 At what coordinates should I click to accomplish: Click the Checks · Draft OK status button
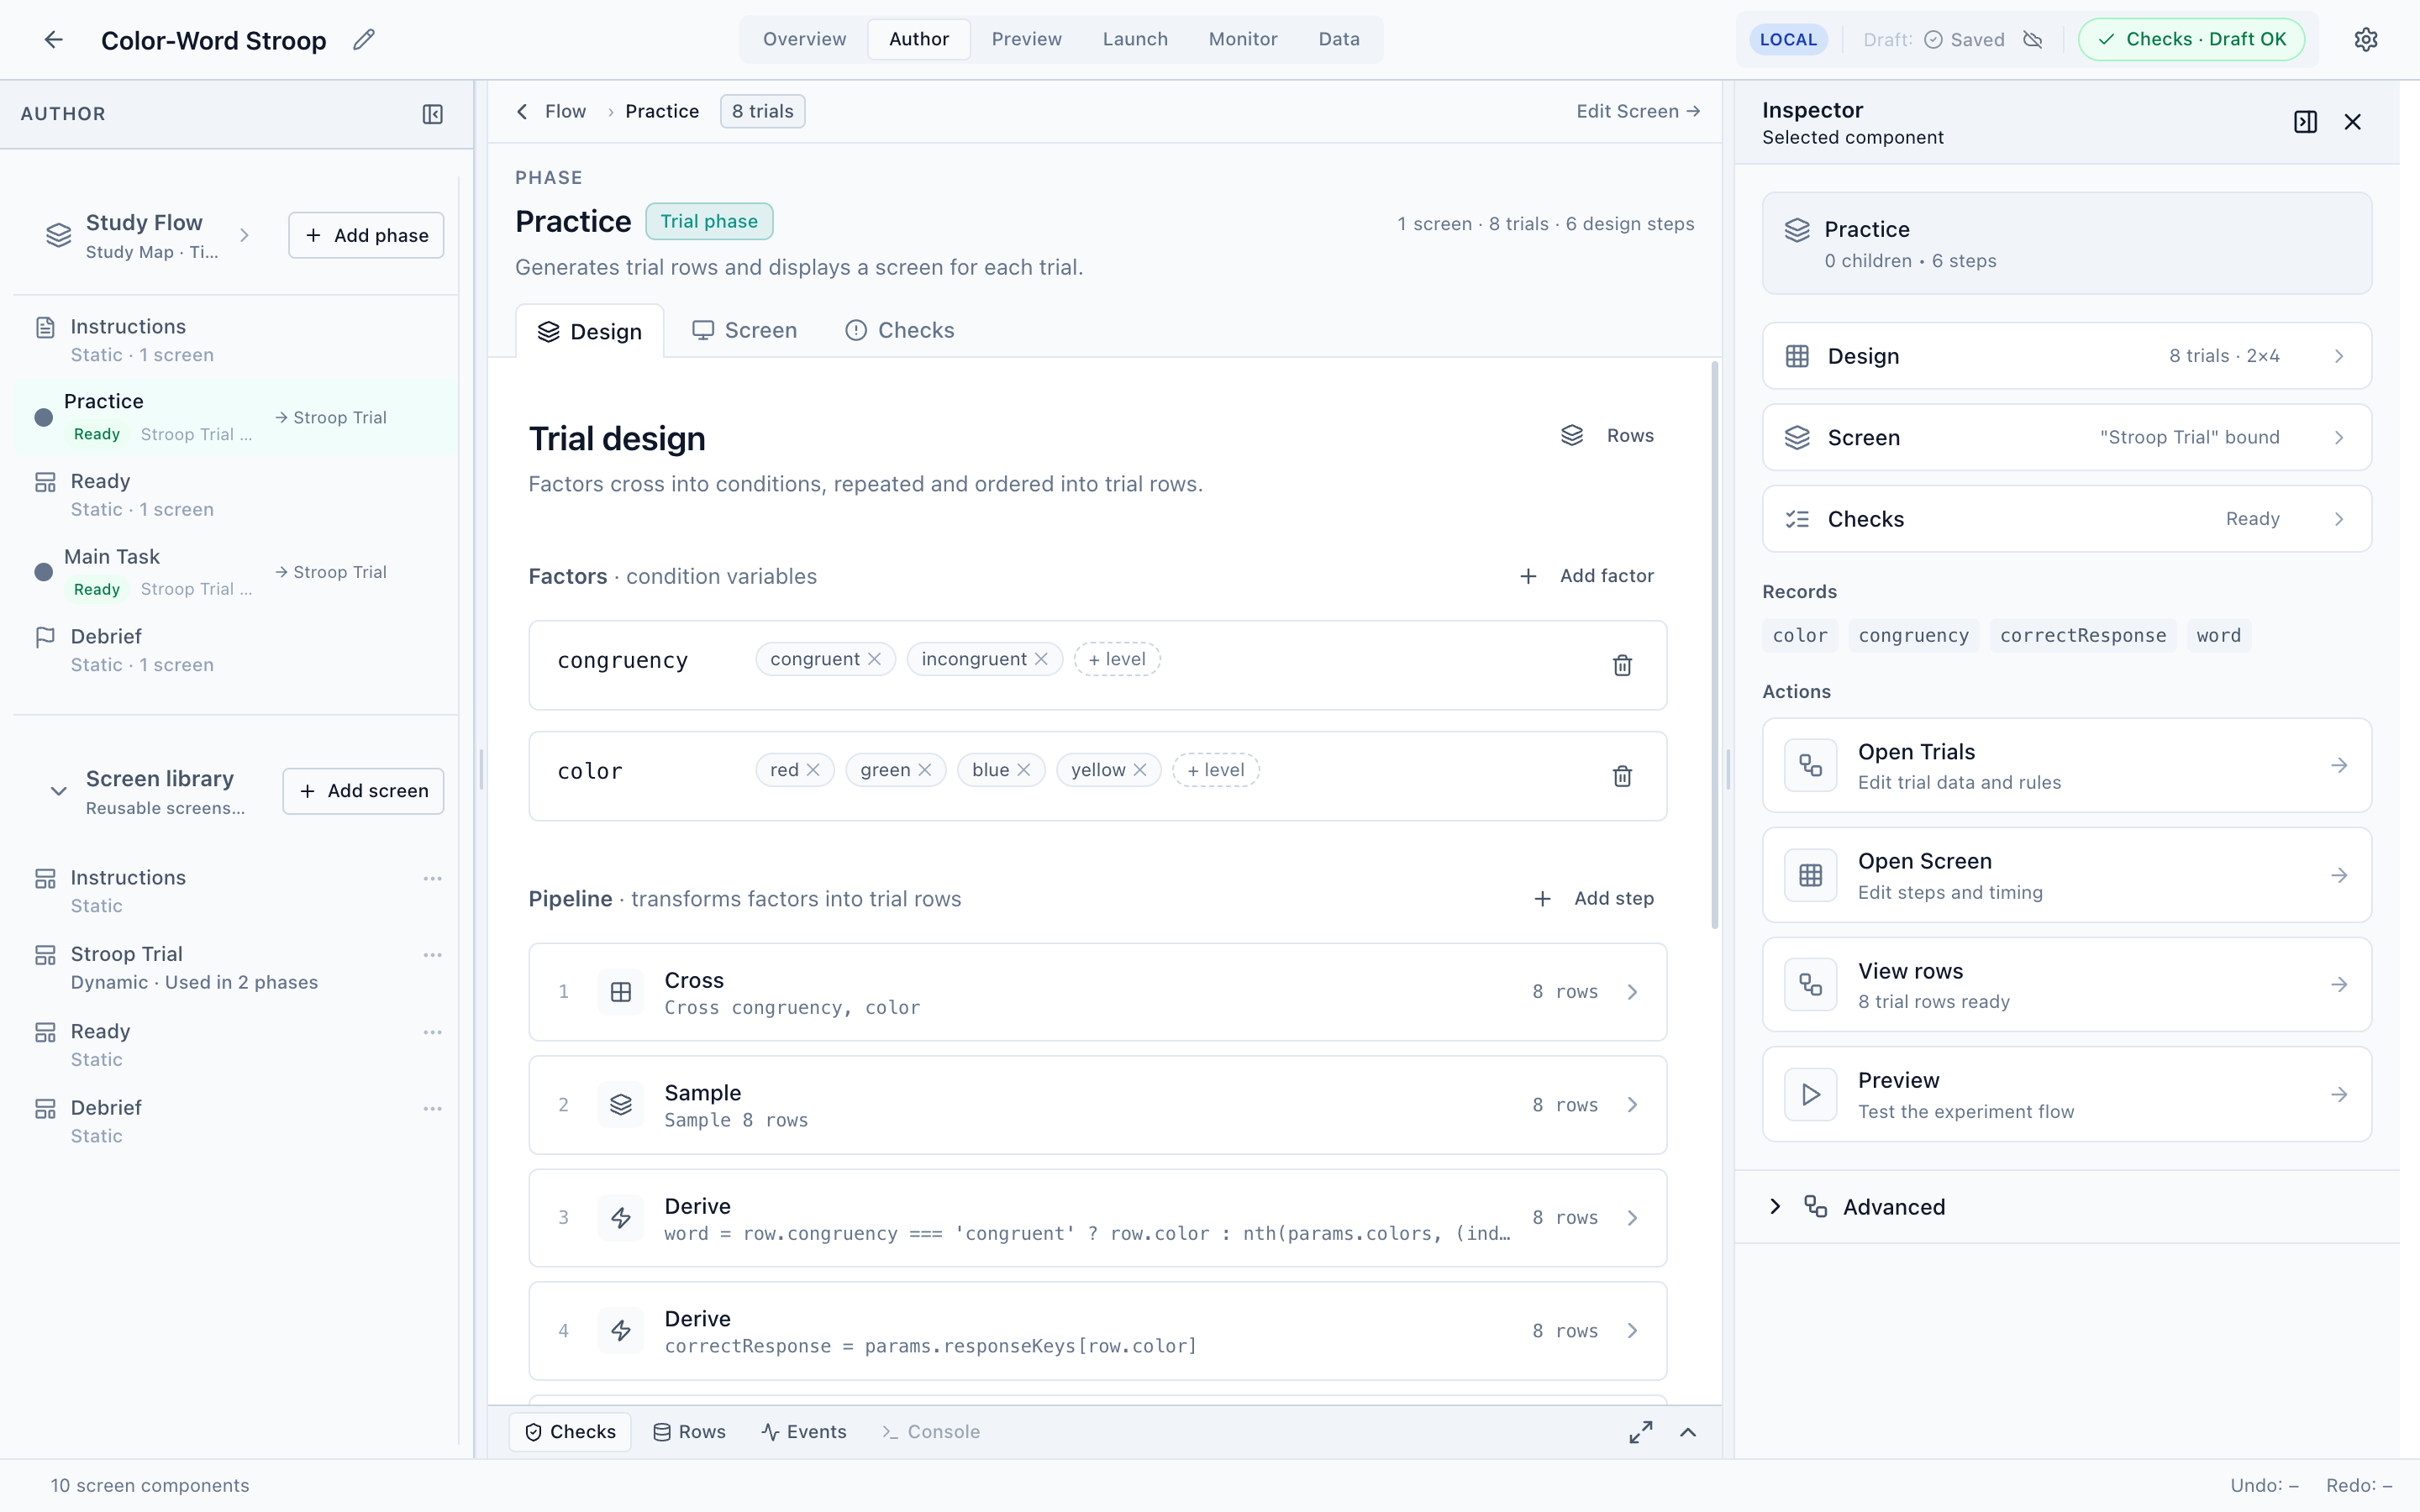[2191, 40]
